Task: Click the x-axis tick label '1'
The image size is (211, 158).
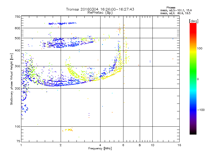Action: click(21, 145)
